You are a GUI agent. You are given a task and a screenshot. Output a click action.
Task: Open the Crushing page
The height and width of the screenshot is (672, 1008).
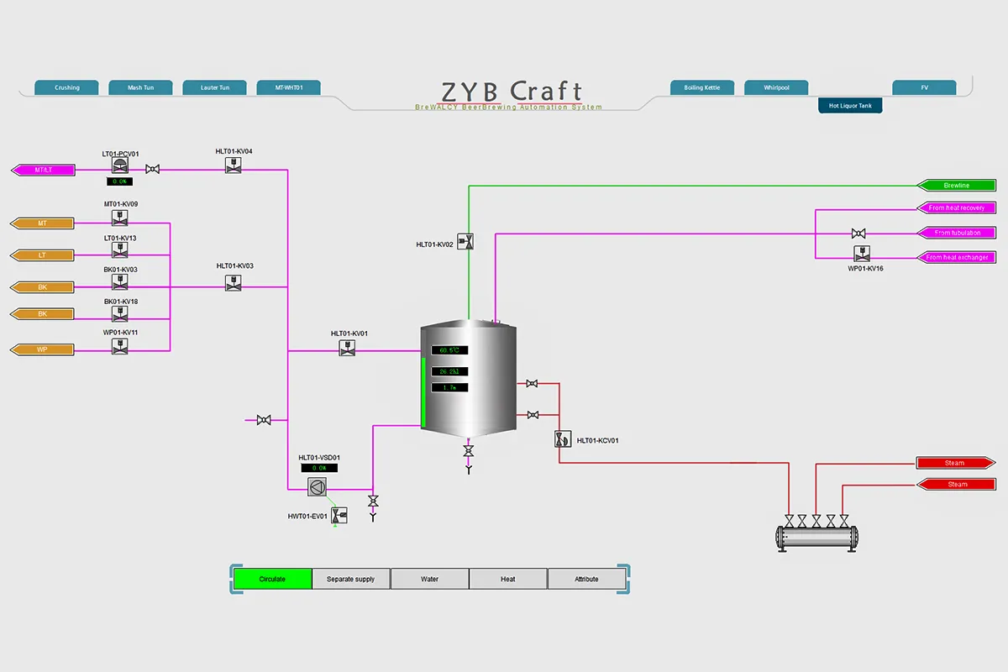coord(67,87)
